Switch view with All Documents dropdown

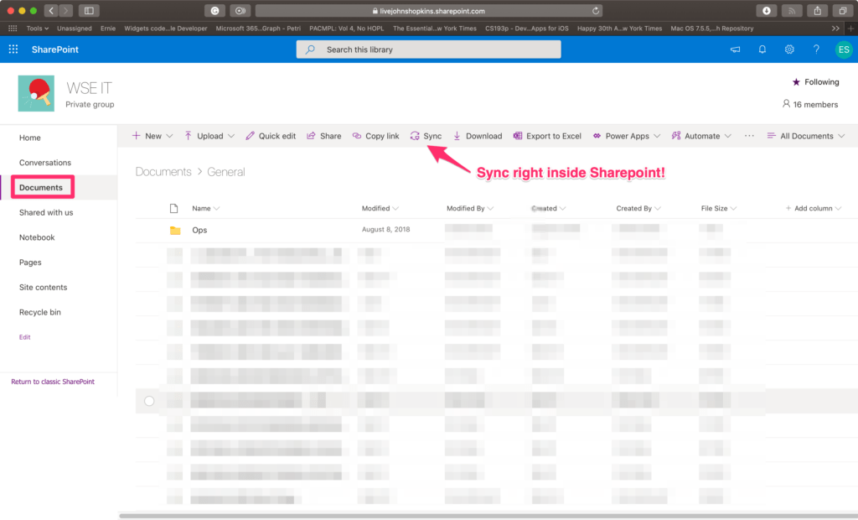click(806, 136)
